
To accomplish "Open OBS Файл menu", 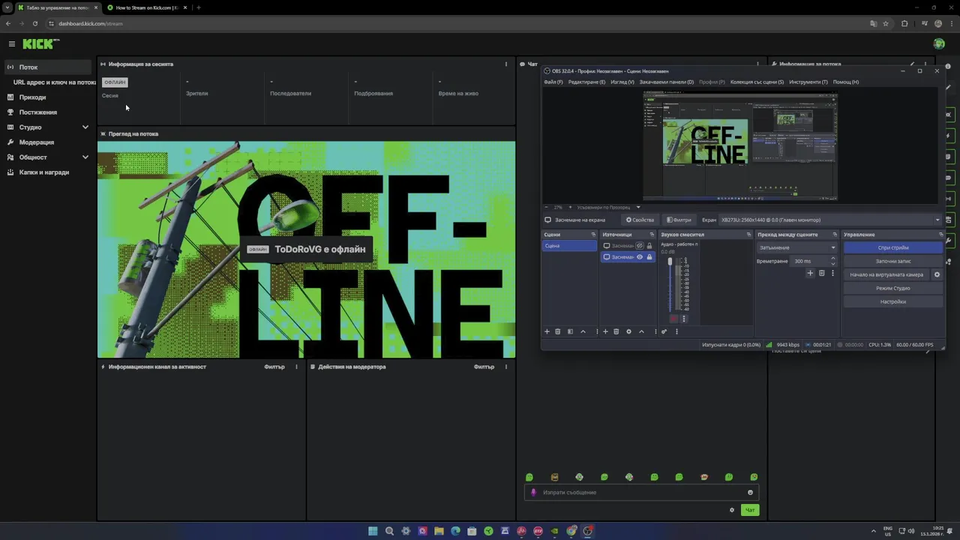I will (553, 82).
